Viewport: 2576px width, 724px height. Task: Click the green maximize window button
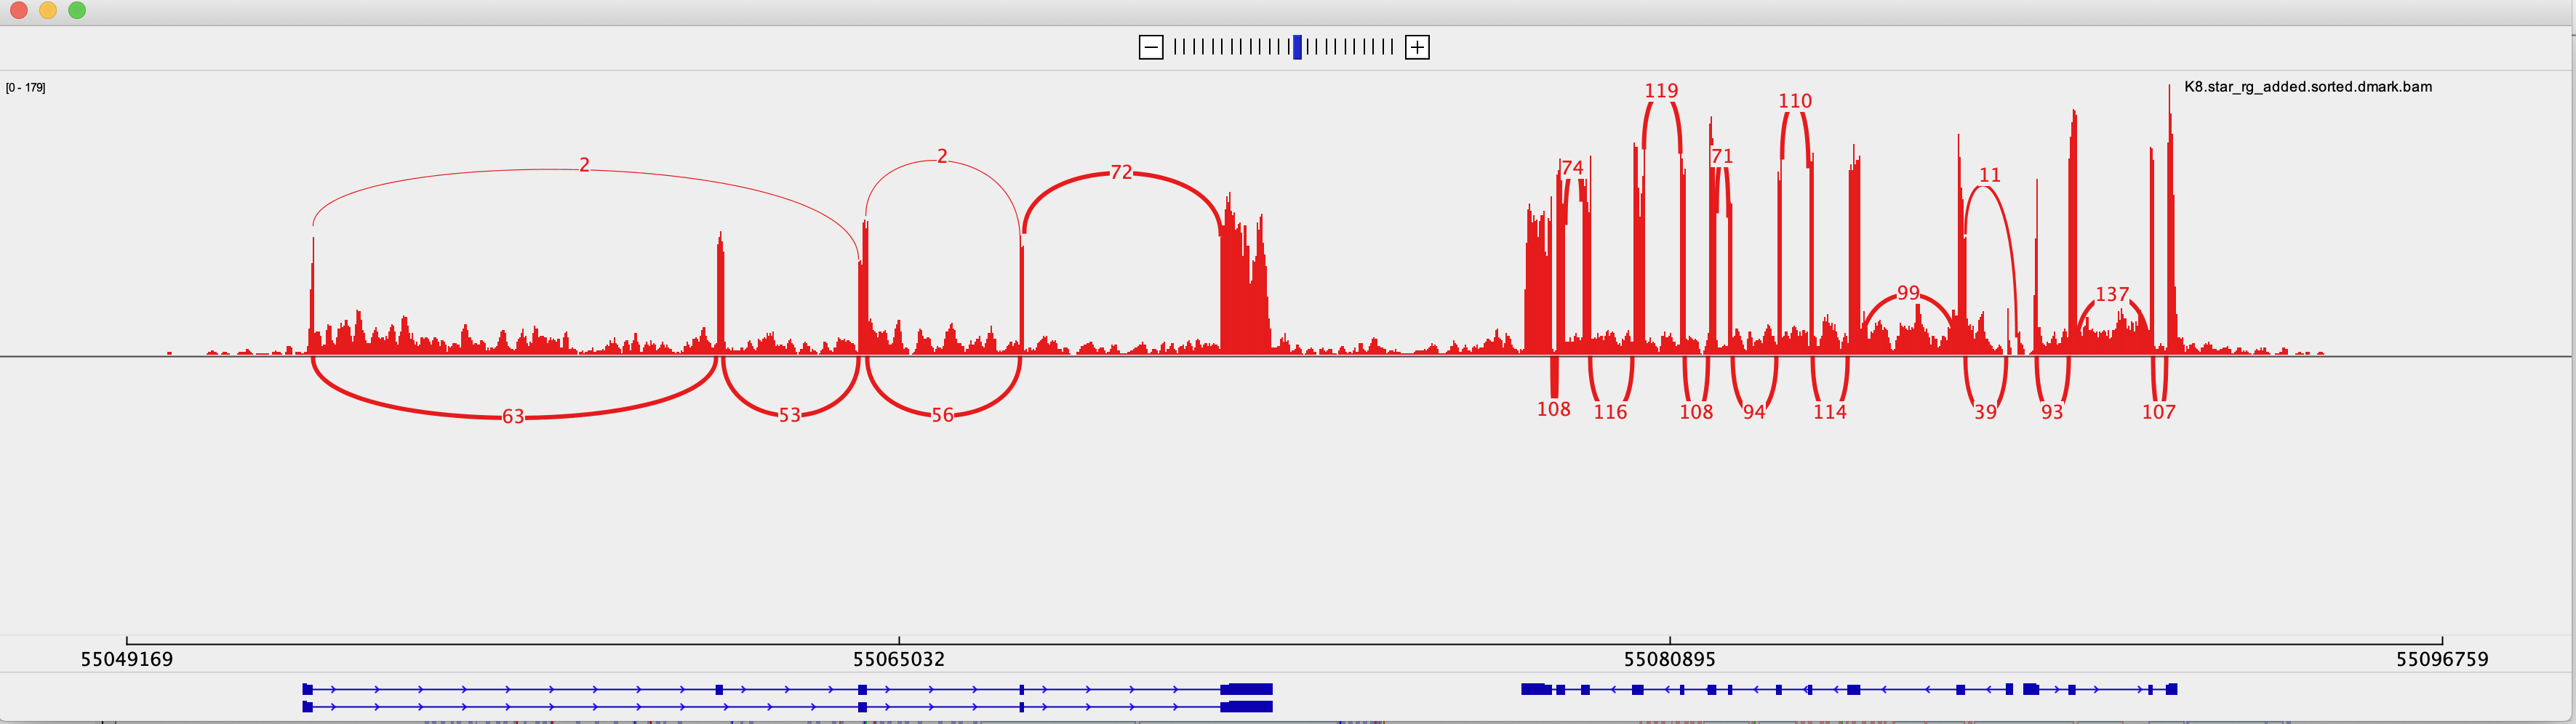coord(77,10)
